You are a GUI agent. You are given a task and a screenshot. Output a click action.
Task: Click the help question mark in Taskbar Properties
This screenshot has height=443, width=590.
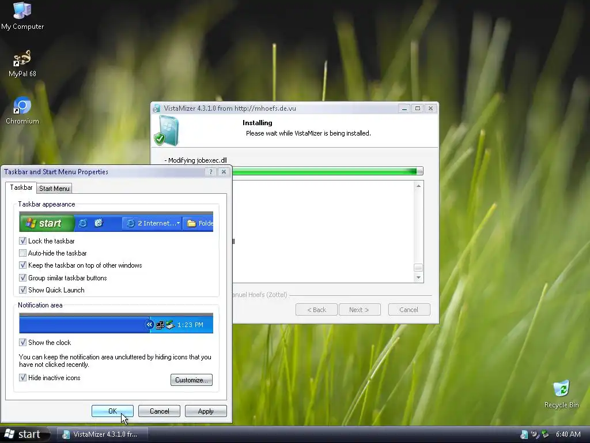coord(211,172)
